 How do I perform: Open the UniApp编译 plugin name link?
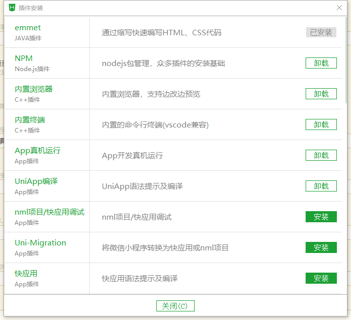pos(36,181)
